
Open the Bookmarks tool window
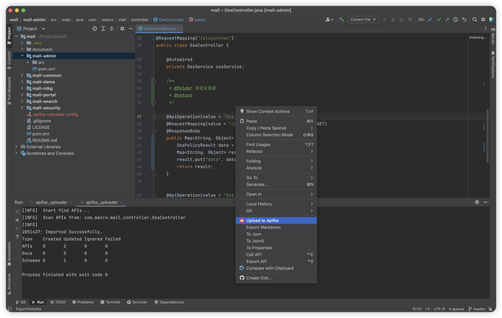tap(9, 254)
